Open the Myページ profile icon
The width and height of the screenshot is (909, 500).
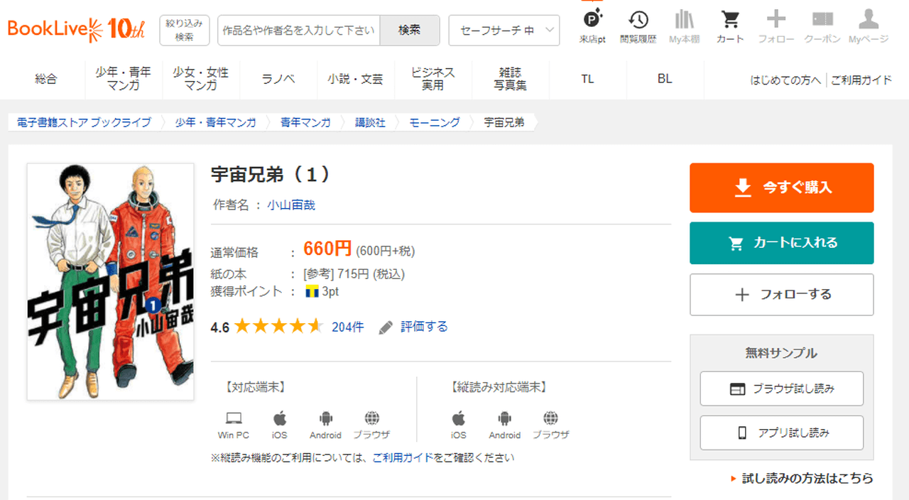tap(868, 27)
